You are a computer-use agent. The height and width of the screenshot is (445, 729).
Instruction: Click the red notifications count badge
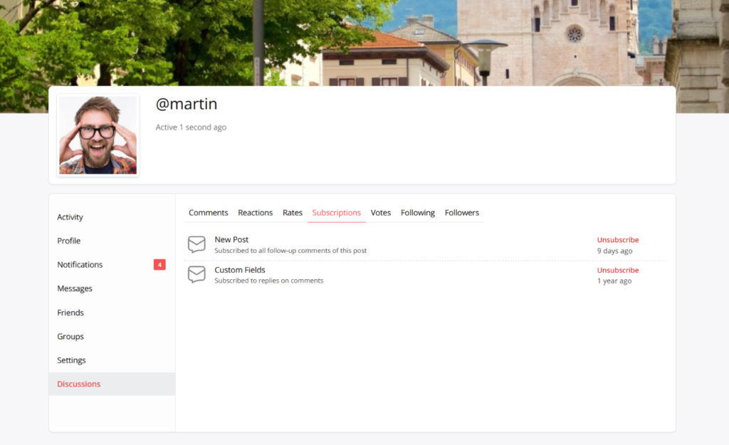pos(159,265)
